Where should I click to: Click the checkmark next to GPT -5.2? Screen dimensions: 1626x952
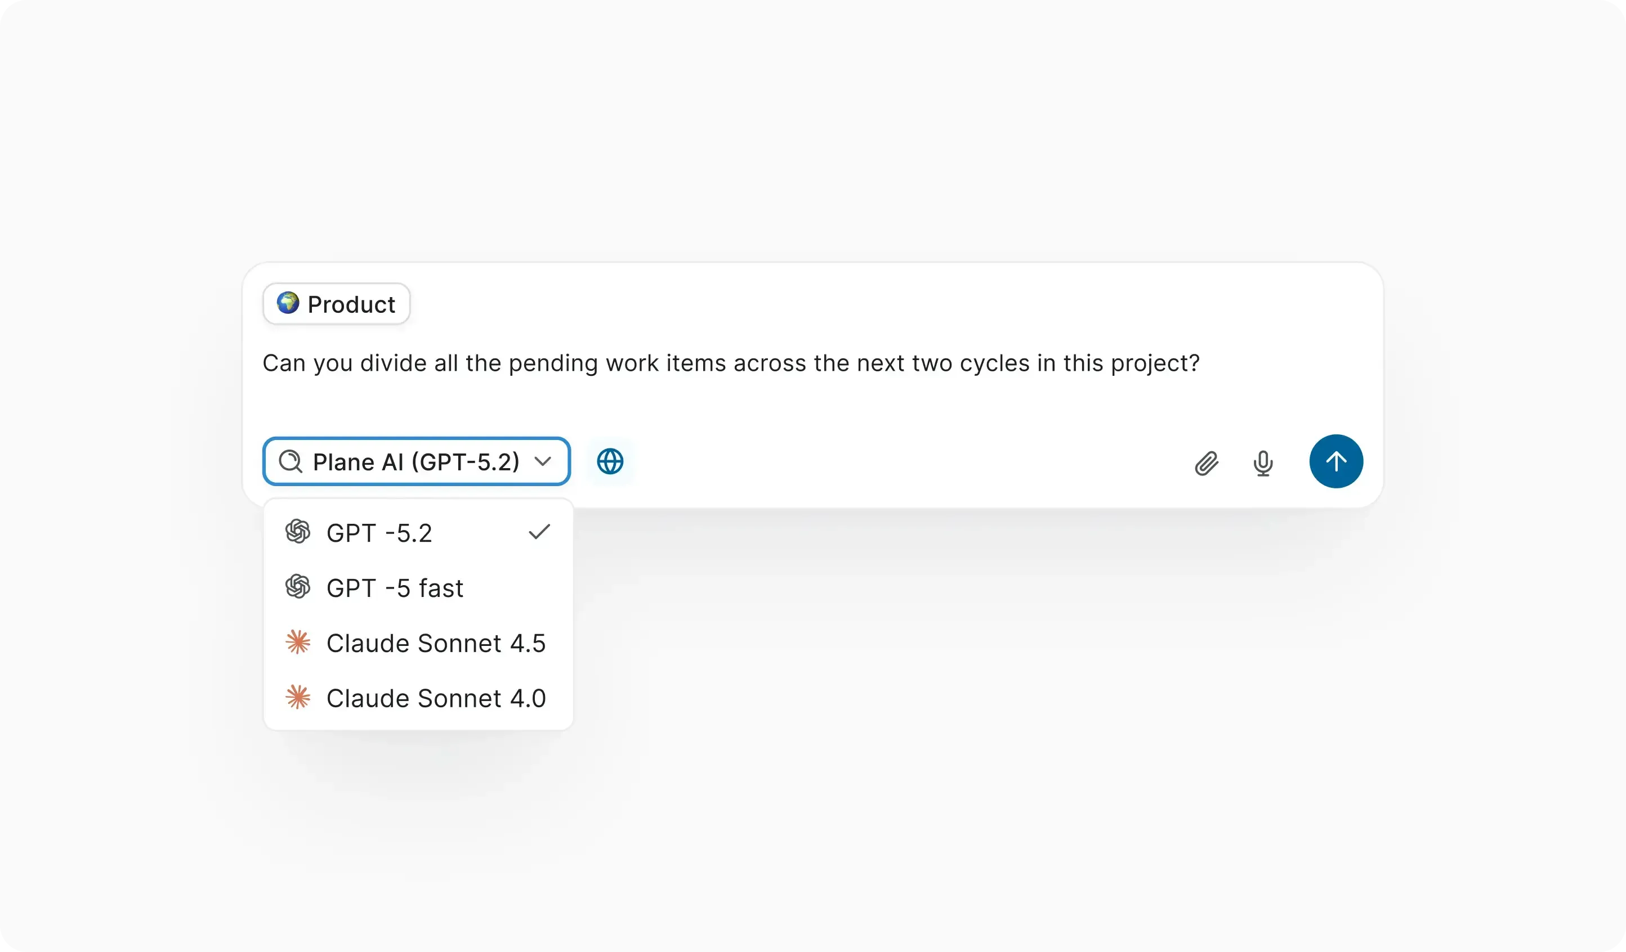[539, 531]
